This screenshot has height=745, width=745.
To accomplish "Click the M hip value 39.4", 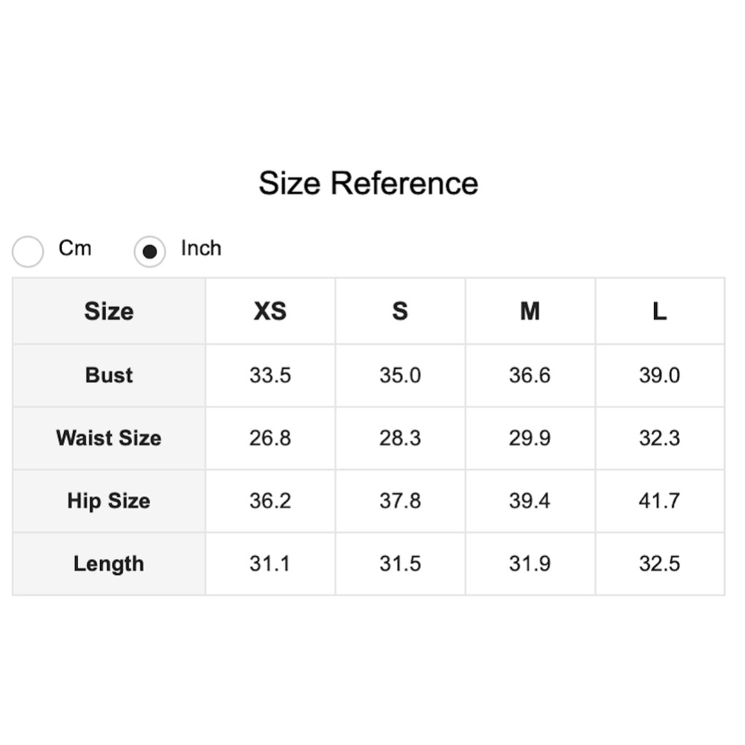I will click(530, 501).
